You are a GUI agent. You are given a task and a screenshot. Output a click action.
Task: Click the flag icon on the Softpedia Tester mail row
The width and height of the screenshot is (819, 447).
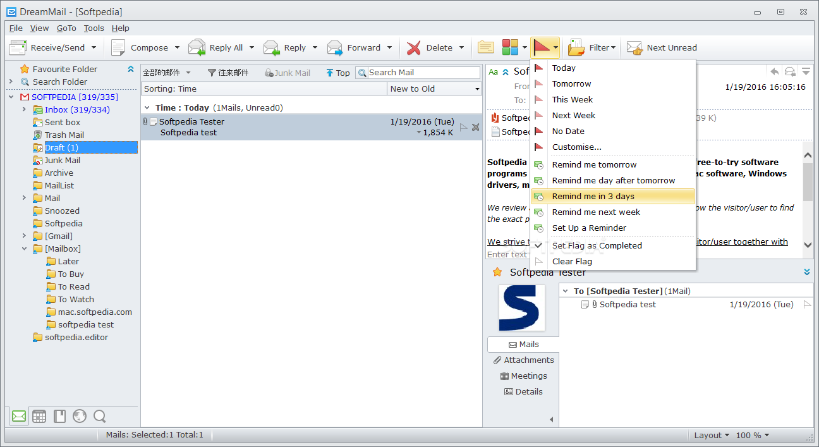(464, 127)
